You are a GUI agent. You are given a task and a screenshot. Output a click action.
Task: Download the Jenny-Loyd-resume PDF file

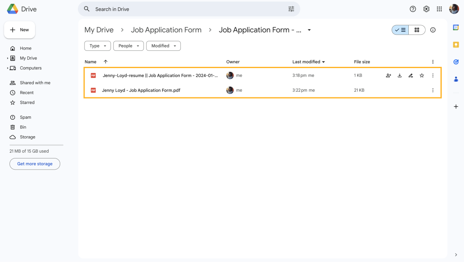tap(399, 76)
